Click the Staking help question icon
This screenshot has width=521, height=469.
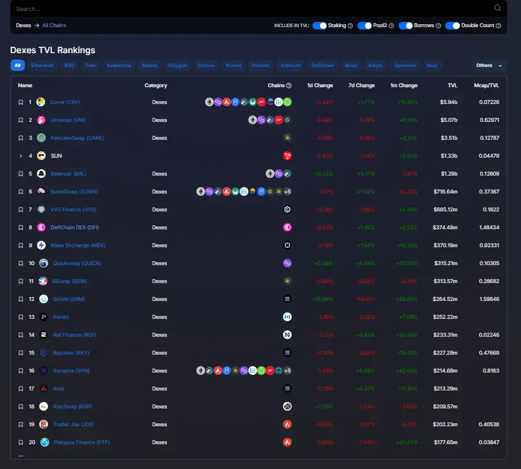[350, 25]
